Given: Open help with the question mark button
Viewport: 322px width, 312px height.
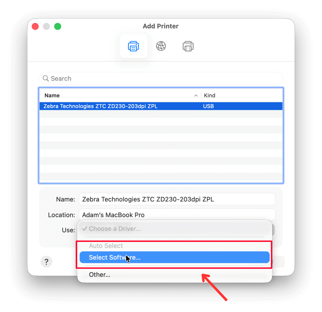Looking at the screenshot, I should 46,262.
